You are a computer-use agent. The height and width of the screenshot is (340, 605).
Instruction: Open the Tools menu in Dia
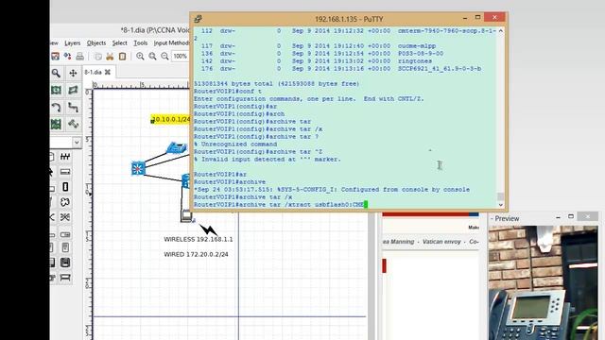click(x=141, y=43)
